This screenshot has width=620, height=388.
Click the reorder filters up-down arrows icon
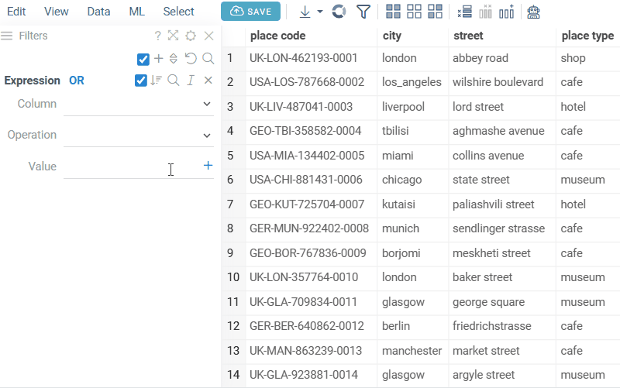pyautogui.click(x=173, y=59)
